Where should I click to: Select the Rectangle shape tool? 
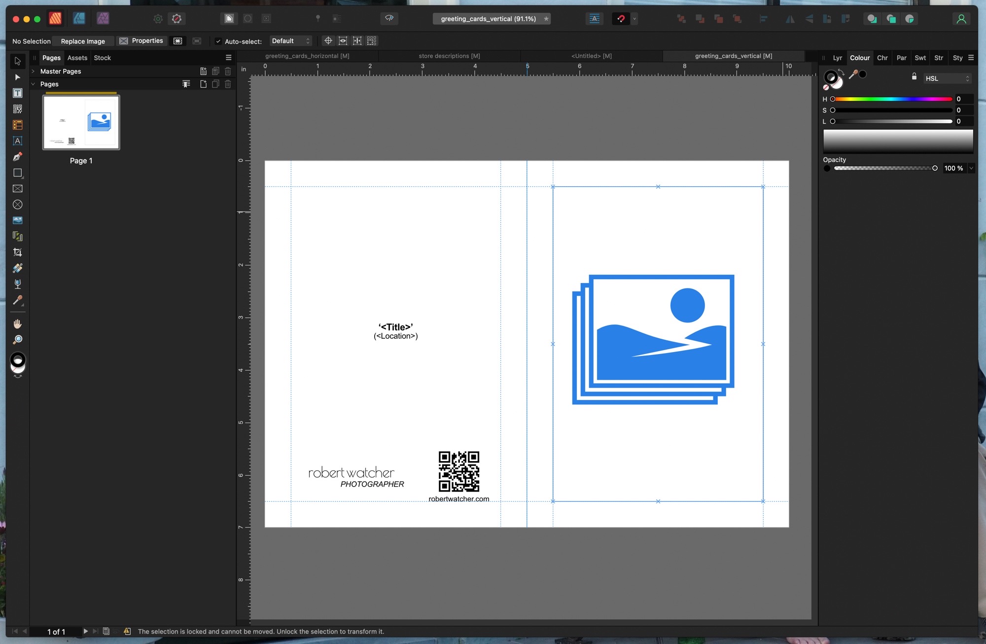click(x=18, y=173)
